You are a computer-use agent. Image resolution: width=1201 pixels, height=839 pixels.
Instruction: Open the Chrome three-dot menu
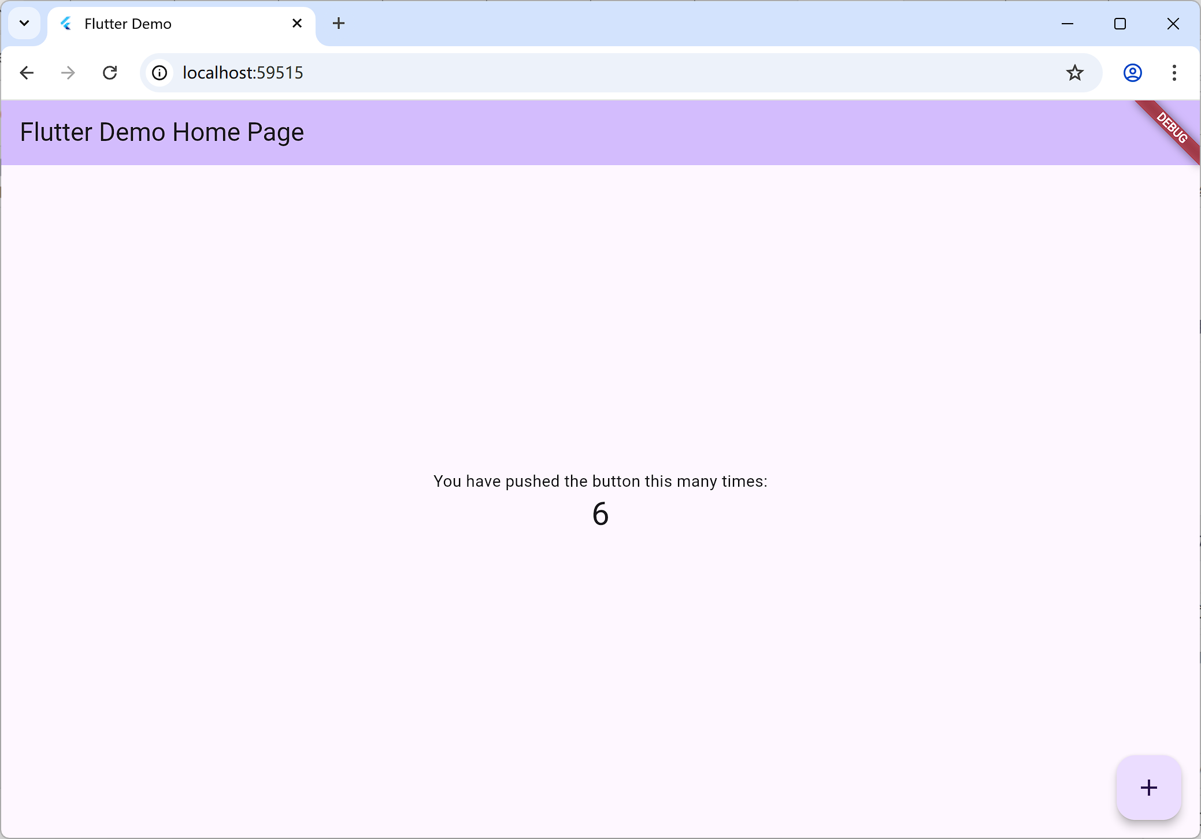click(1174, 73)
